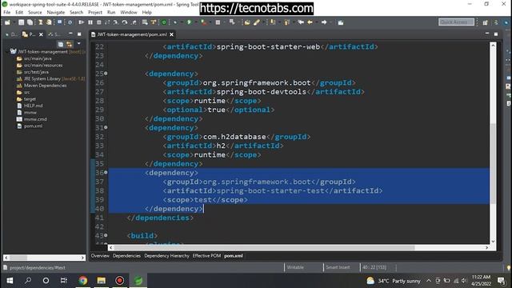Click the Quick Access search field
512x288 pixels.
tap(456, 22)
